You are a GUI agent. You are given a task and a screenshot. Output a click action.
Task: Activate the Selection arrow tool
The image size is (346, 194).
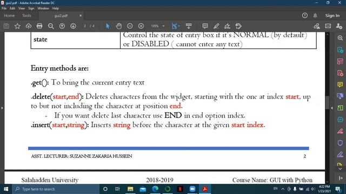108,26
